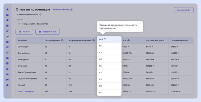Click the total expected income 1768066 ₽

(175, 91)
